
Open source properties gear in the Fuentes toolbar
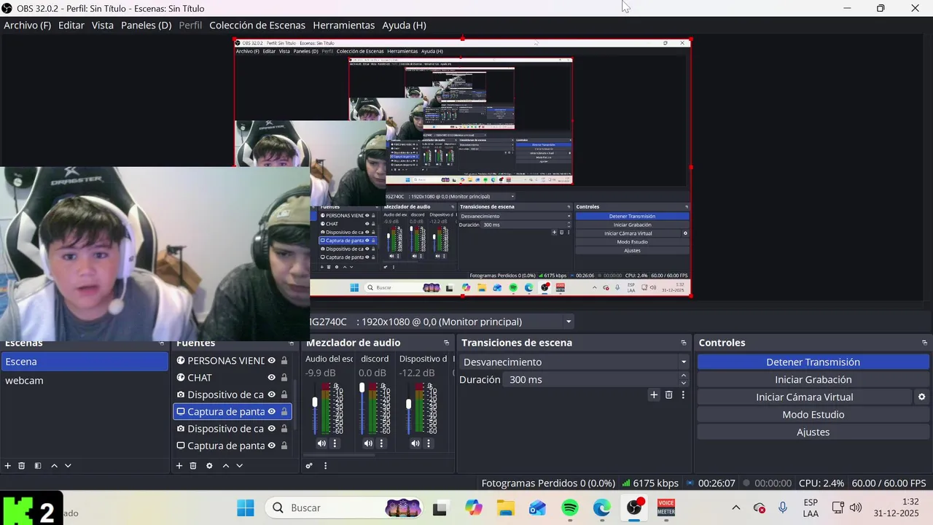click(x=209, y=466)
